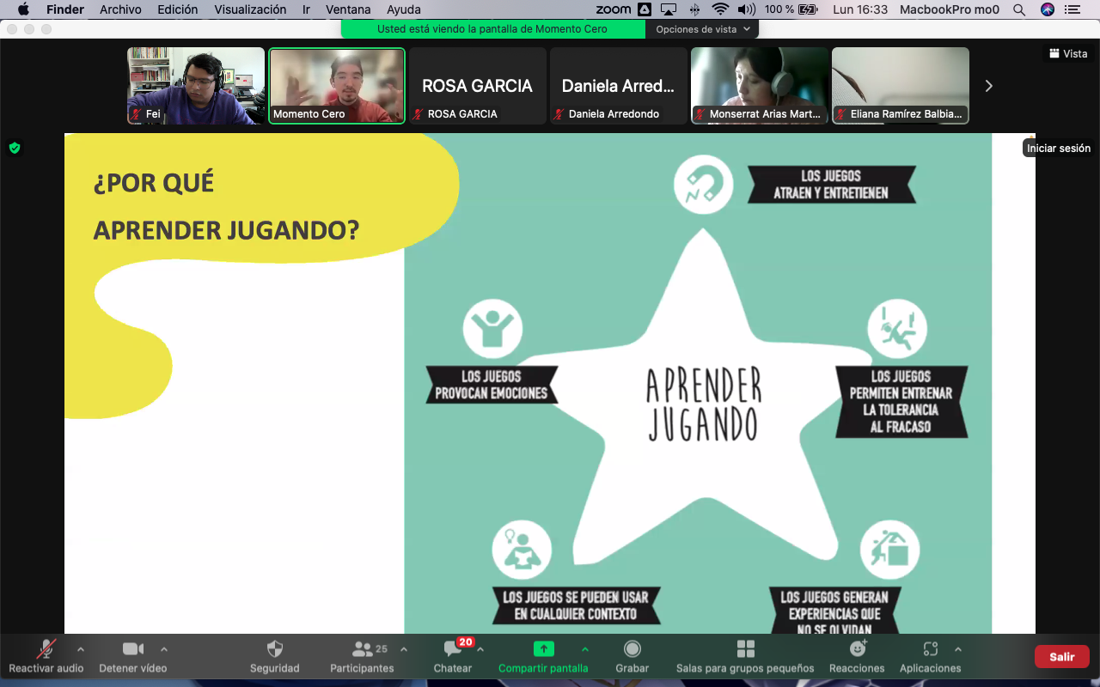The width and height of the screenshot is (1100, 687).
Task: Click the 'LOS JUEGOS PROVOCAN EMOCIONES' label
Action: tap(492, 385)
